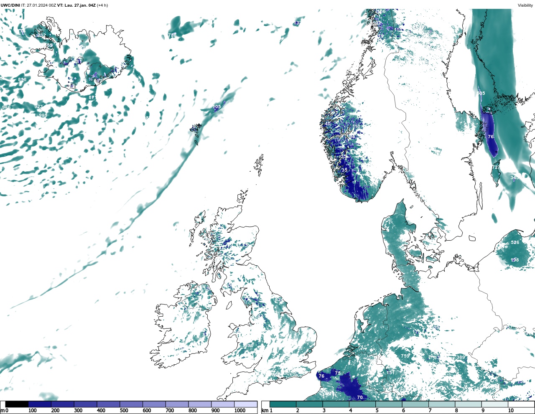Click the 5–6 km legend swatch
The width and height of the screenshot is (535, 414).
coord(388,404)
